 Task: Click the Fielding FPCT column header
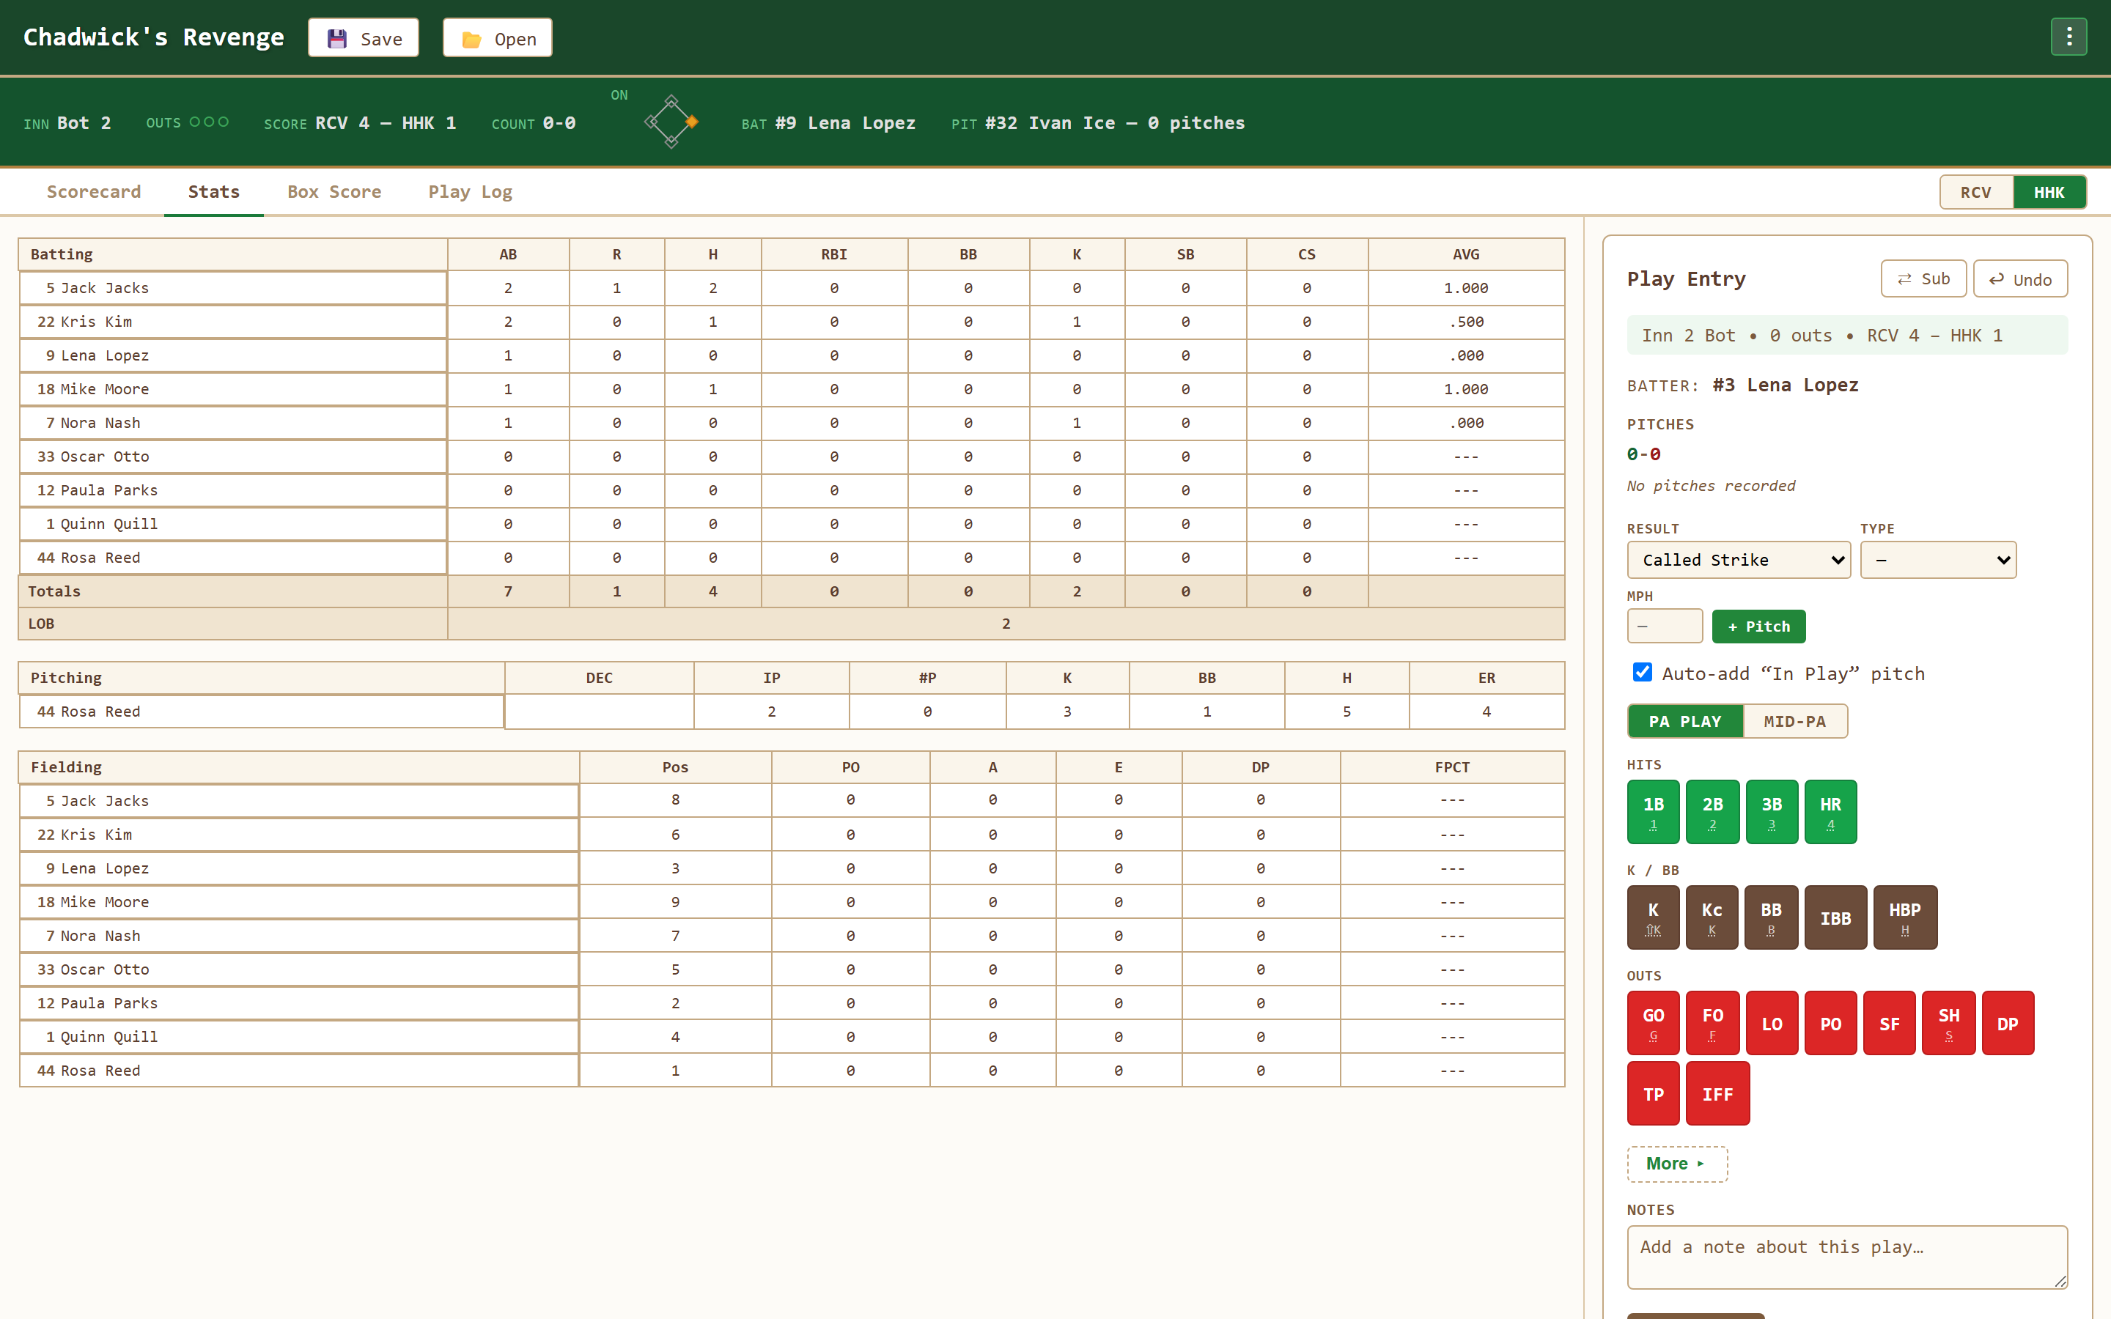pos(1451,766)
